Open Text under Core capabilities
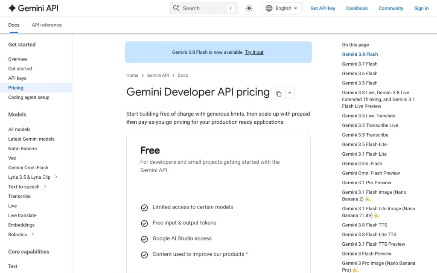 pyautogui.click(x=12, y=266)
